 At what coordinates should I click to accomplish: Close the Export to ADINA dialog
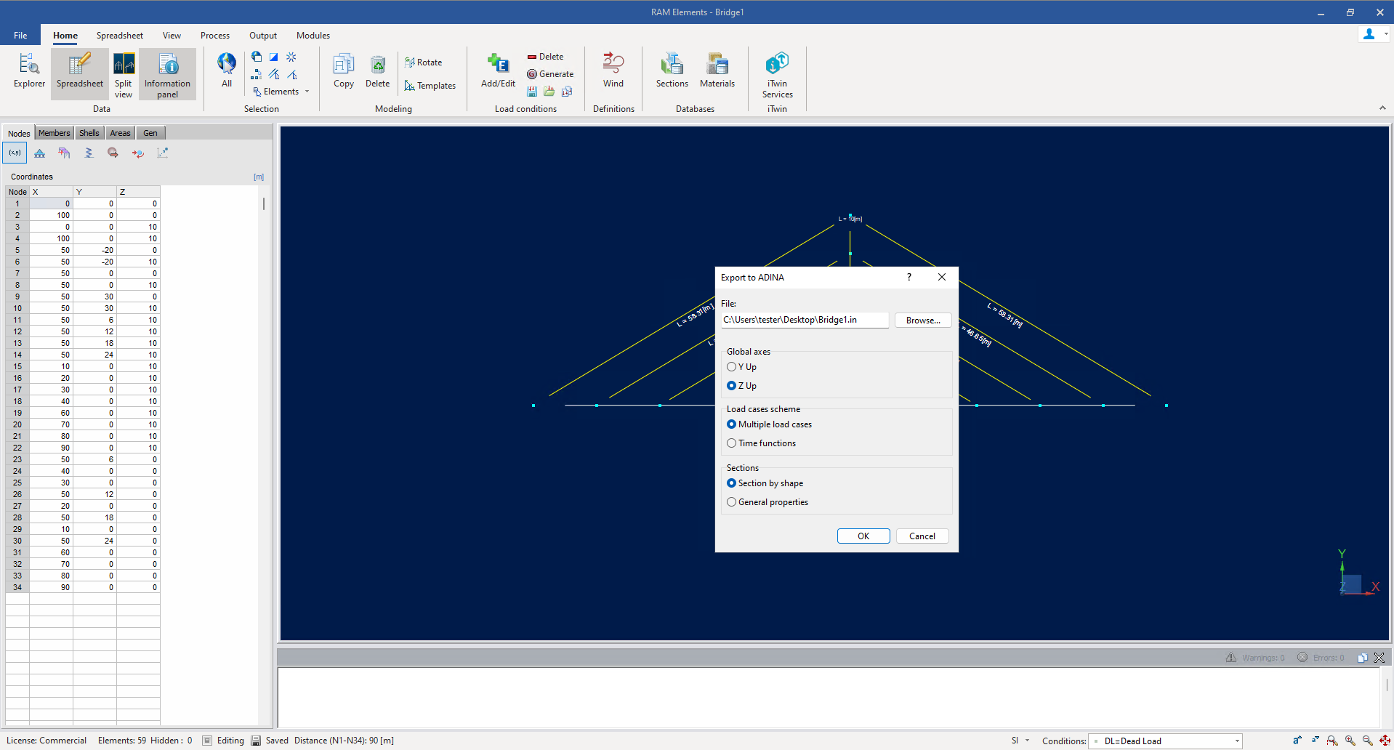click(942, 277)
